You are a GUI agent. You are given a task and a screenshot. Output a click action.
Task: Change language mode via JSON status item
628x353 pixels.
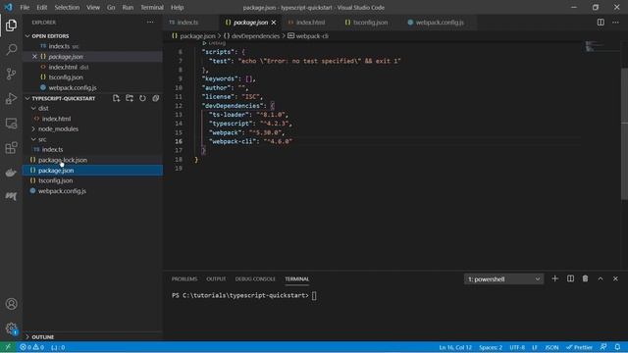[551, 347]
